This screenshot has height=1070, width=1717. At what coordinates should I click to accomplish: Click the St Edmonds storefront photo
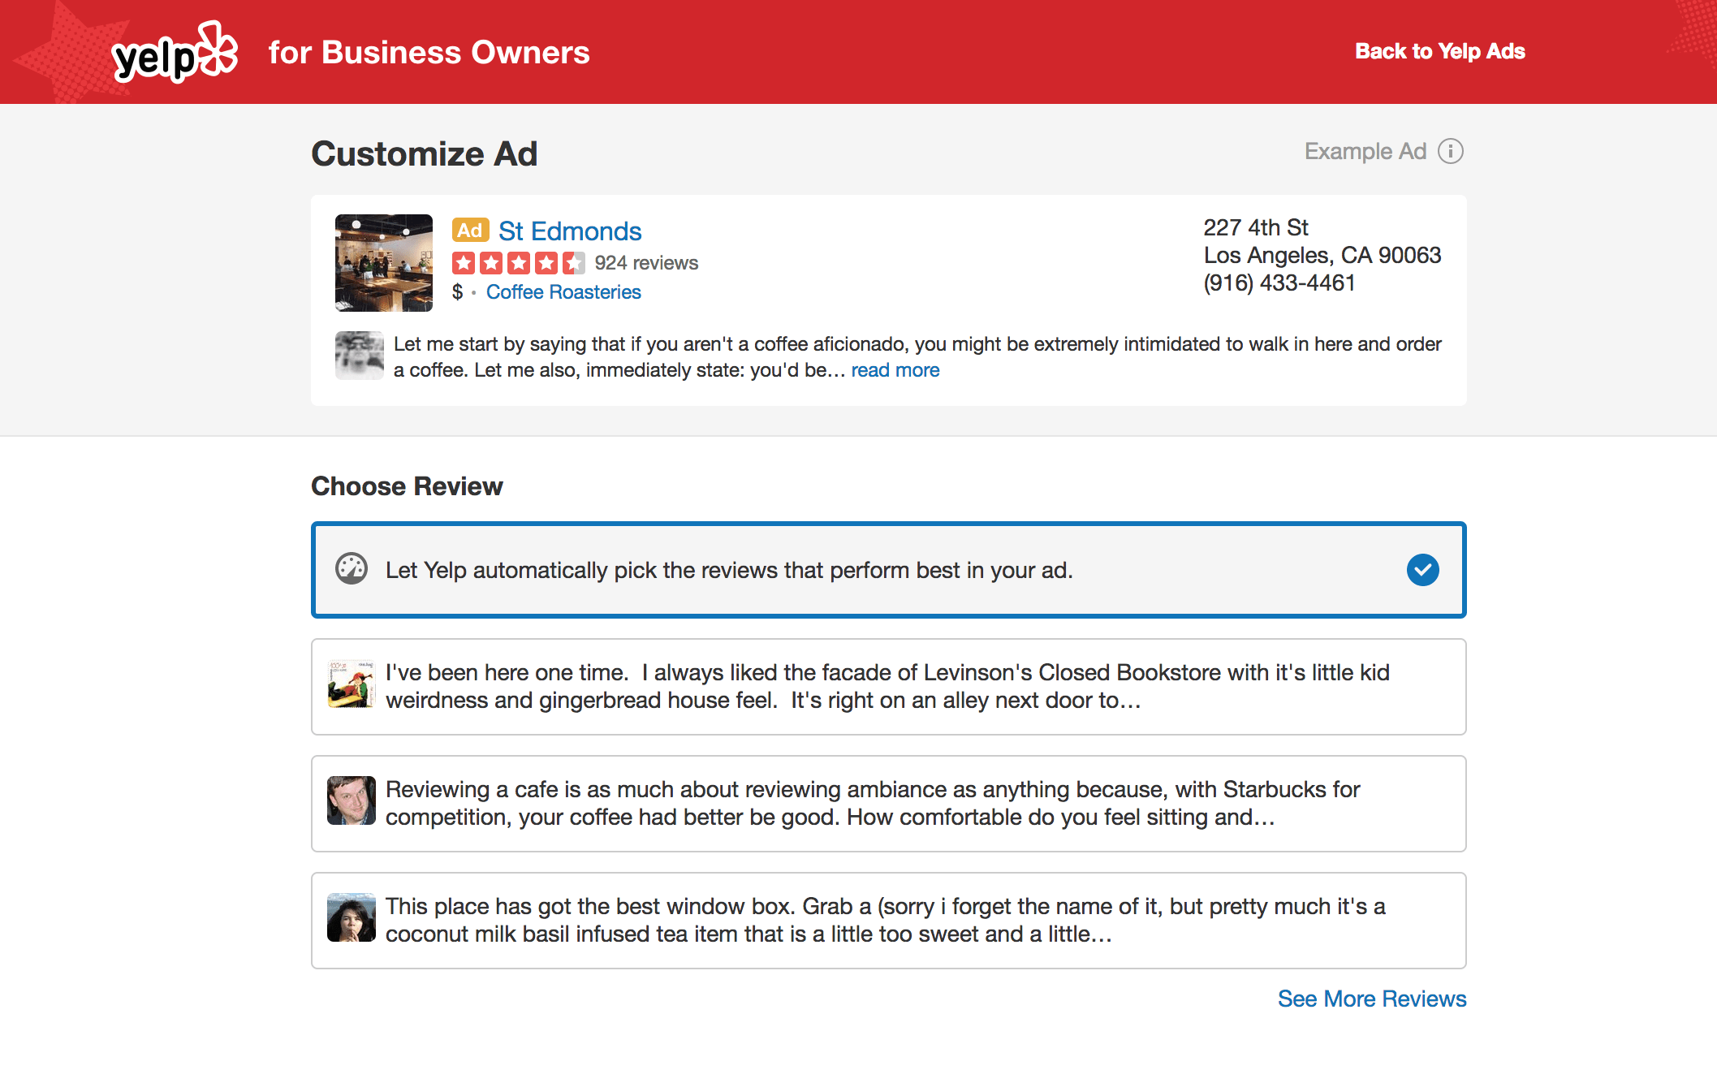[x=383, y=262]
